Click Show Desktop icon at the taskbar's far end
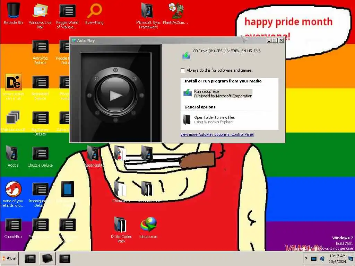The height and width of the screenshot is (266, 355). tap(351, 258)
